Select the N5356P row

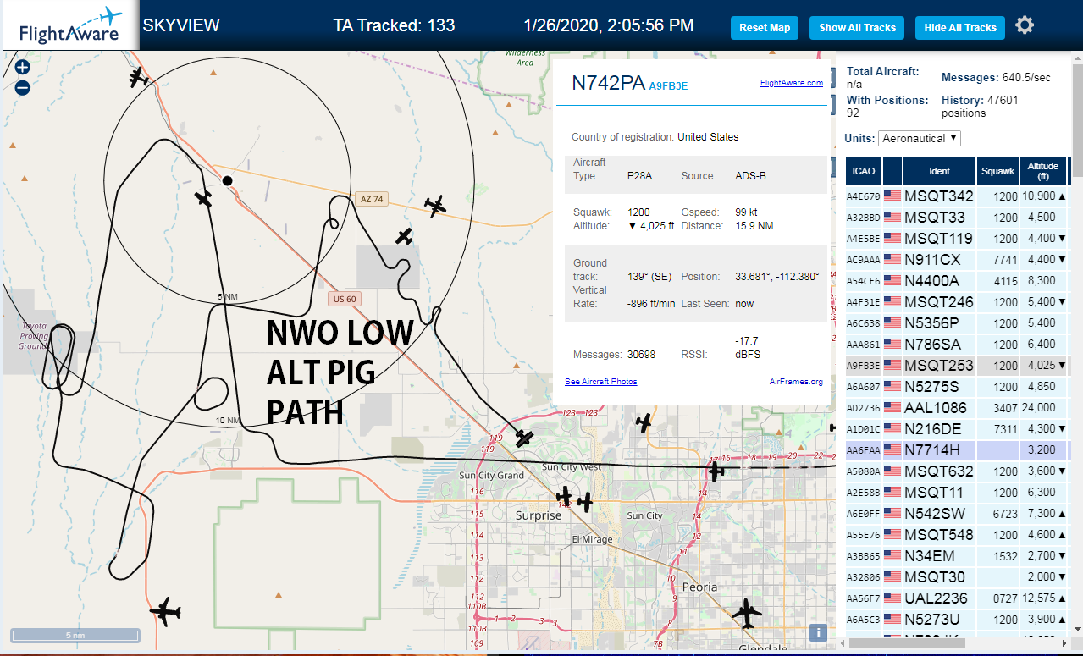coord(957,323)
